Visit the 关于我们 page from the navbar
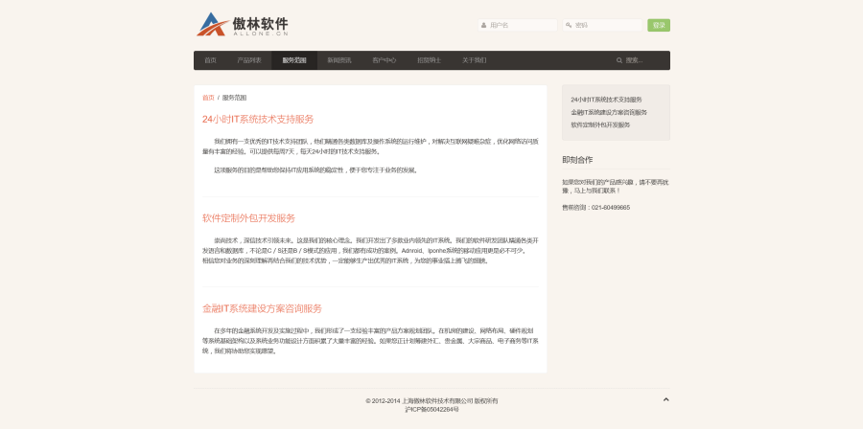The image size is (863, 429). click(474, 60)
